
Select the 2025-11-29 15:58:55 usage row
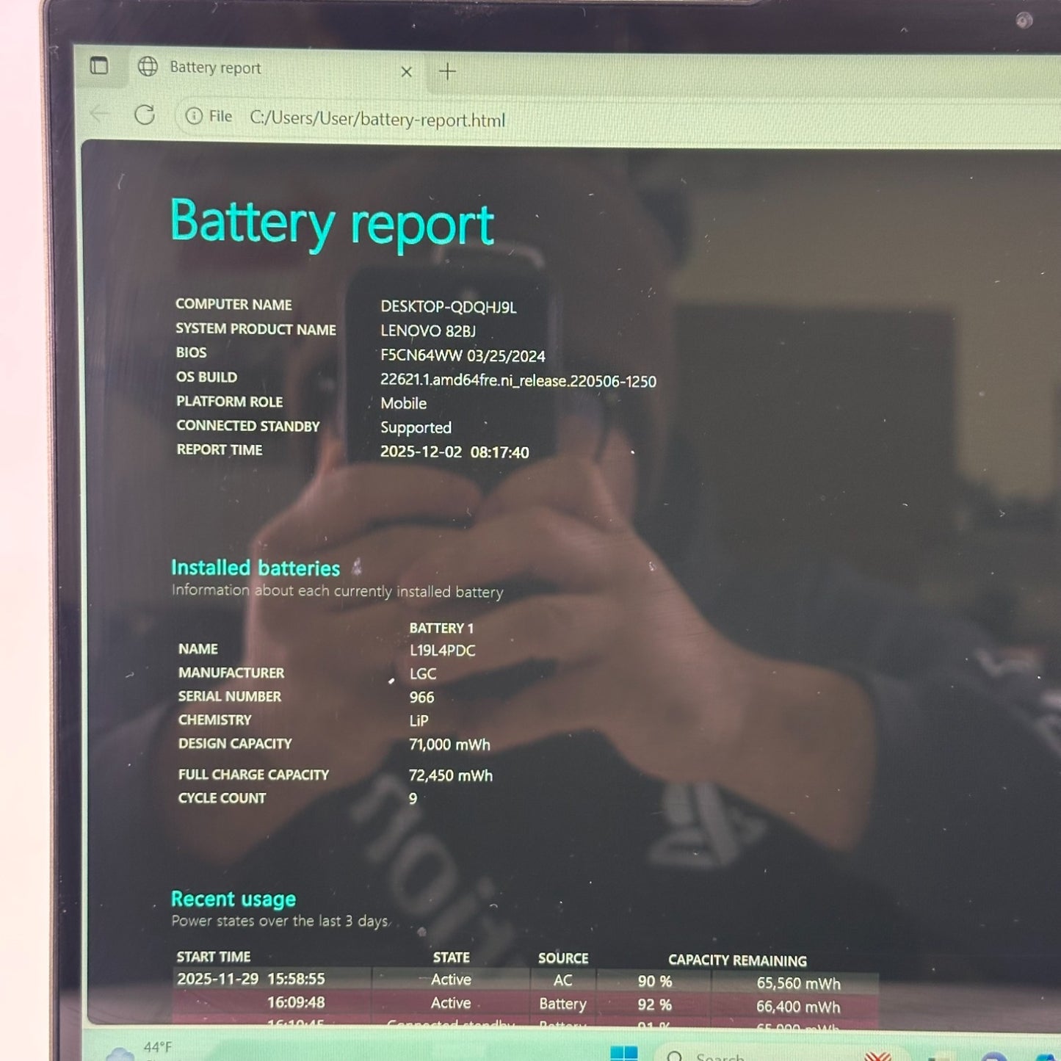(x=251, y=979)
